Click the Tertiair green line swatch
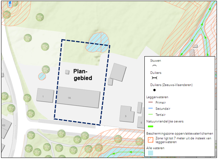The height and width of the screenshot is (159, 218). [150, 115]
